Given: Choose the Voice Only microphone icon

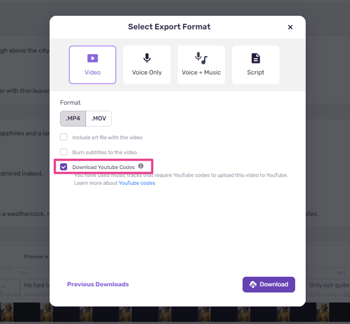Looking at the screenshot, I should [147, 58].
